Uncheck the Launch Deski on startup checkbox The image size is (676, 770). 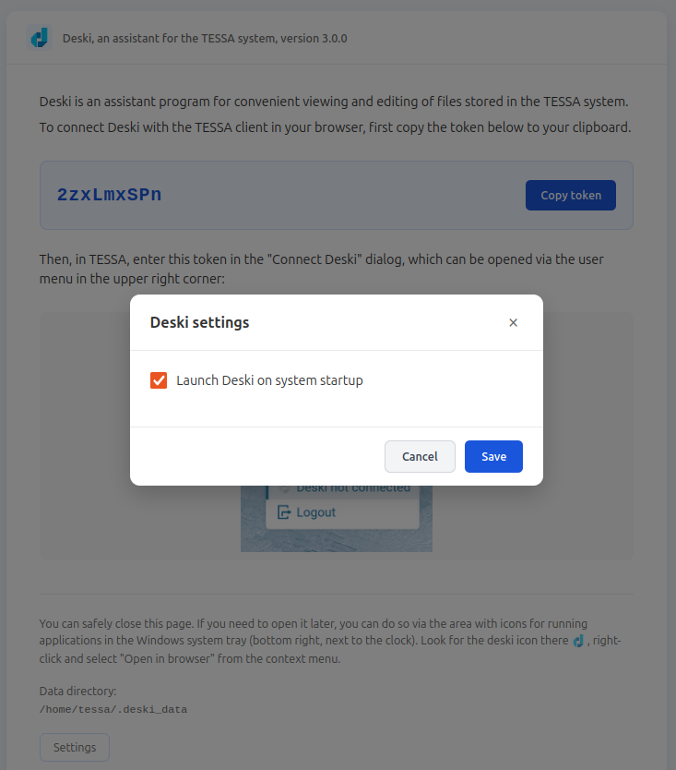tap(159, 380)
